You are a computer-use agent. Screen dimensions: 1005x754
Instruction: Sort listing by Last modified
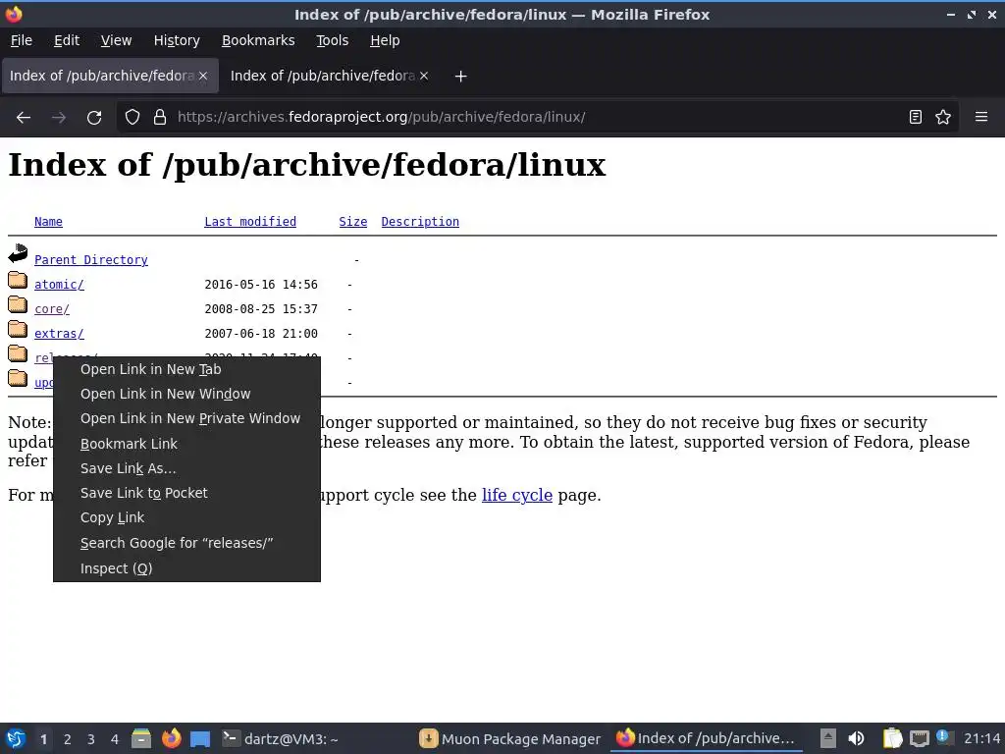(250, 221)
